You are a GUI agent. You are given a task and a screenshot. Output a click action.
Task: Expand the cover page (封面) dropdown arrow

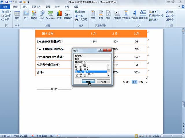(x=10, y=11)
